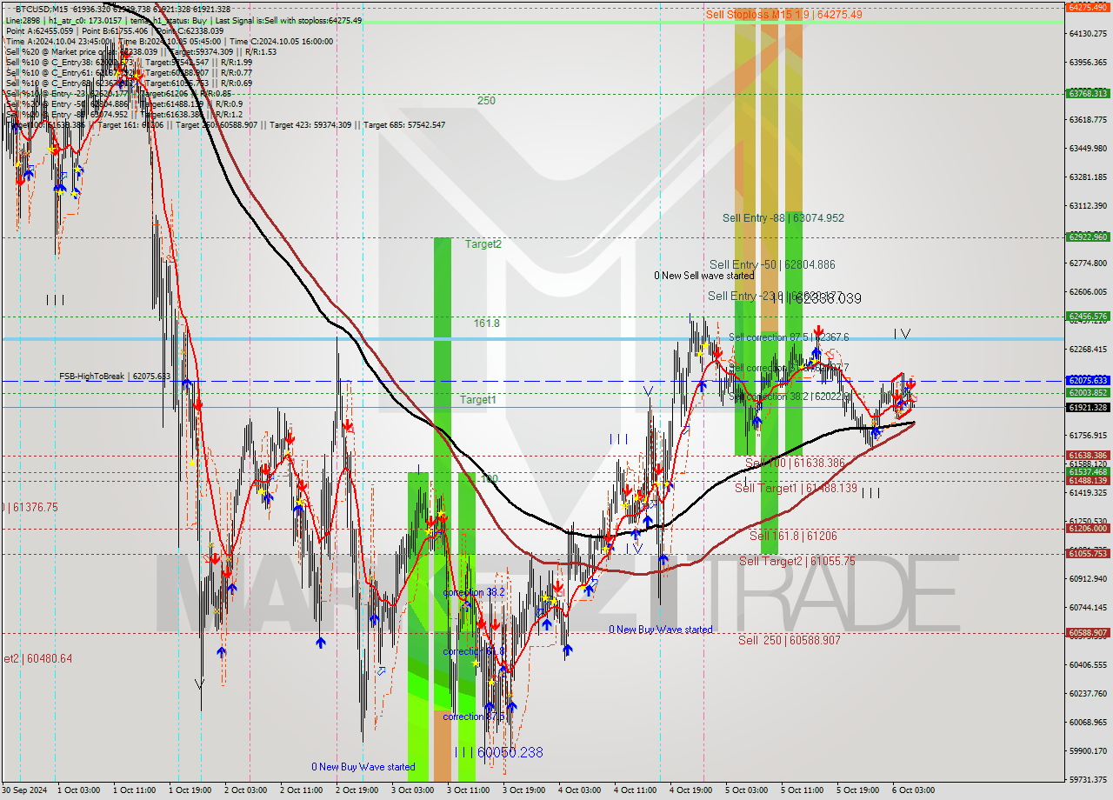1113x800 pixels.
Task: Click the red 61055.753 price tag
Action: pos(1088,554)
